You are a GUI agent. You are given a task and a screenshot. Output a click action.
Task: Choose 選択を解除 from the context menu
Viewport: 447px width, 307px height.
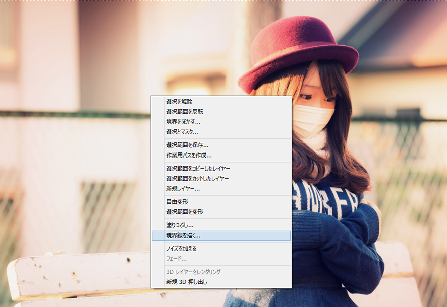221,101
